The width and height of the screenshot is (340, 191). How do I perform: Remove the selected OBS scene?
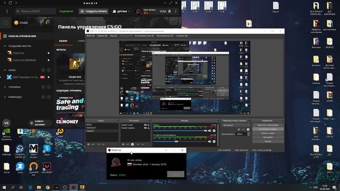pos(93,144)
